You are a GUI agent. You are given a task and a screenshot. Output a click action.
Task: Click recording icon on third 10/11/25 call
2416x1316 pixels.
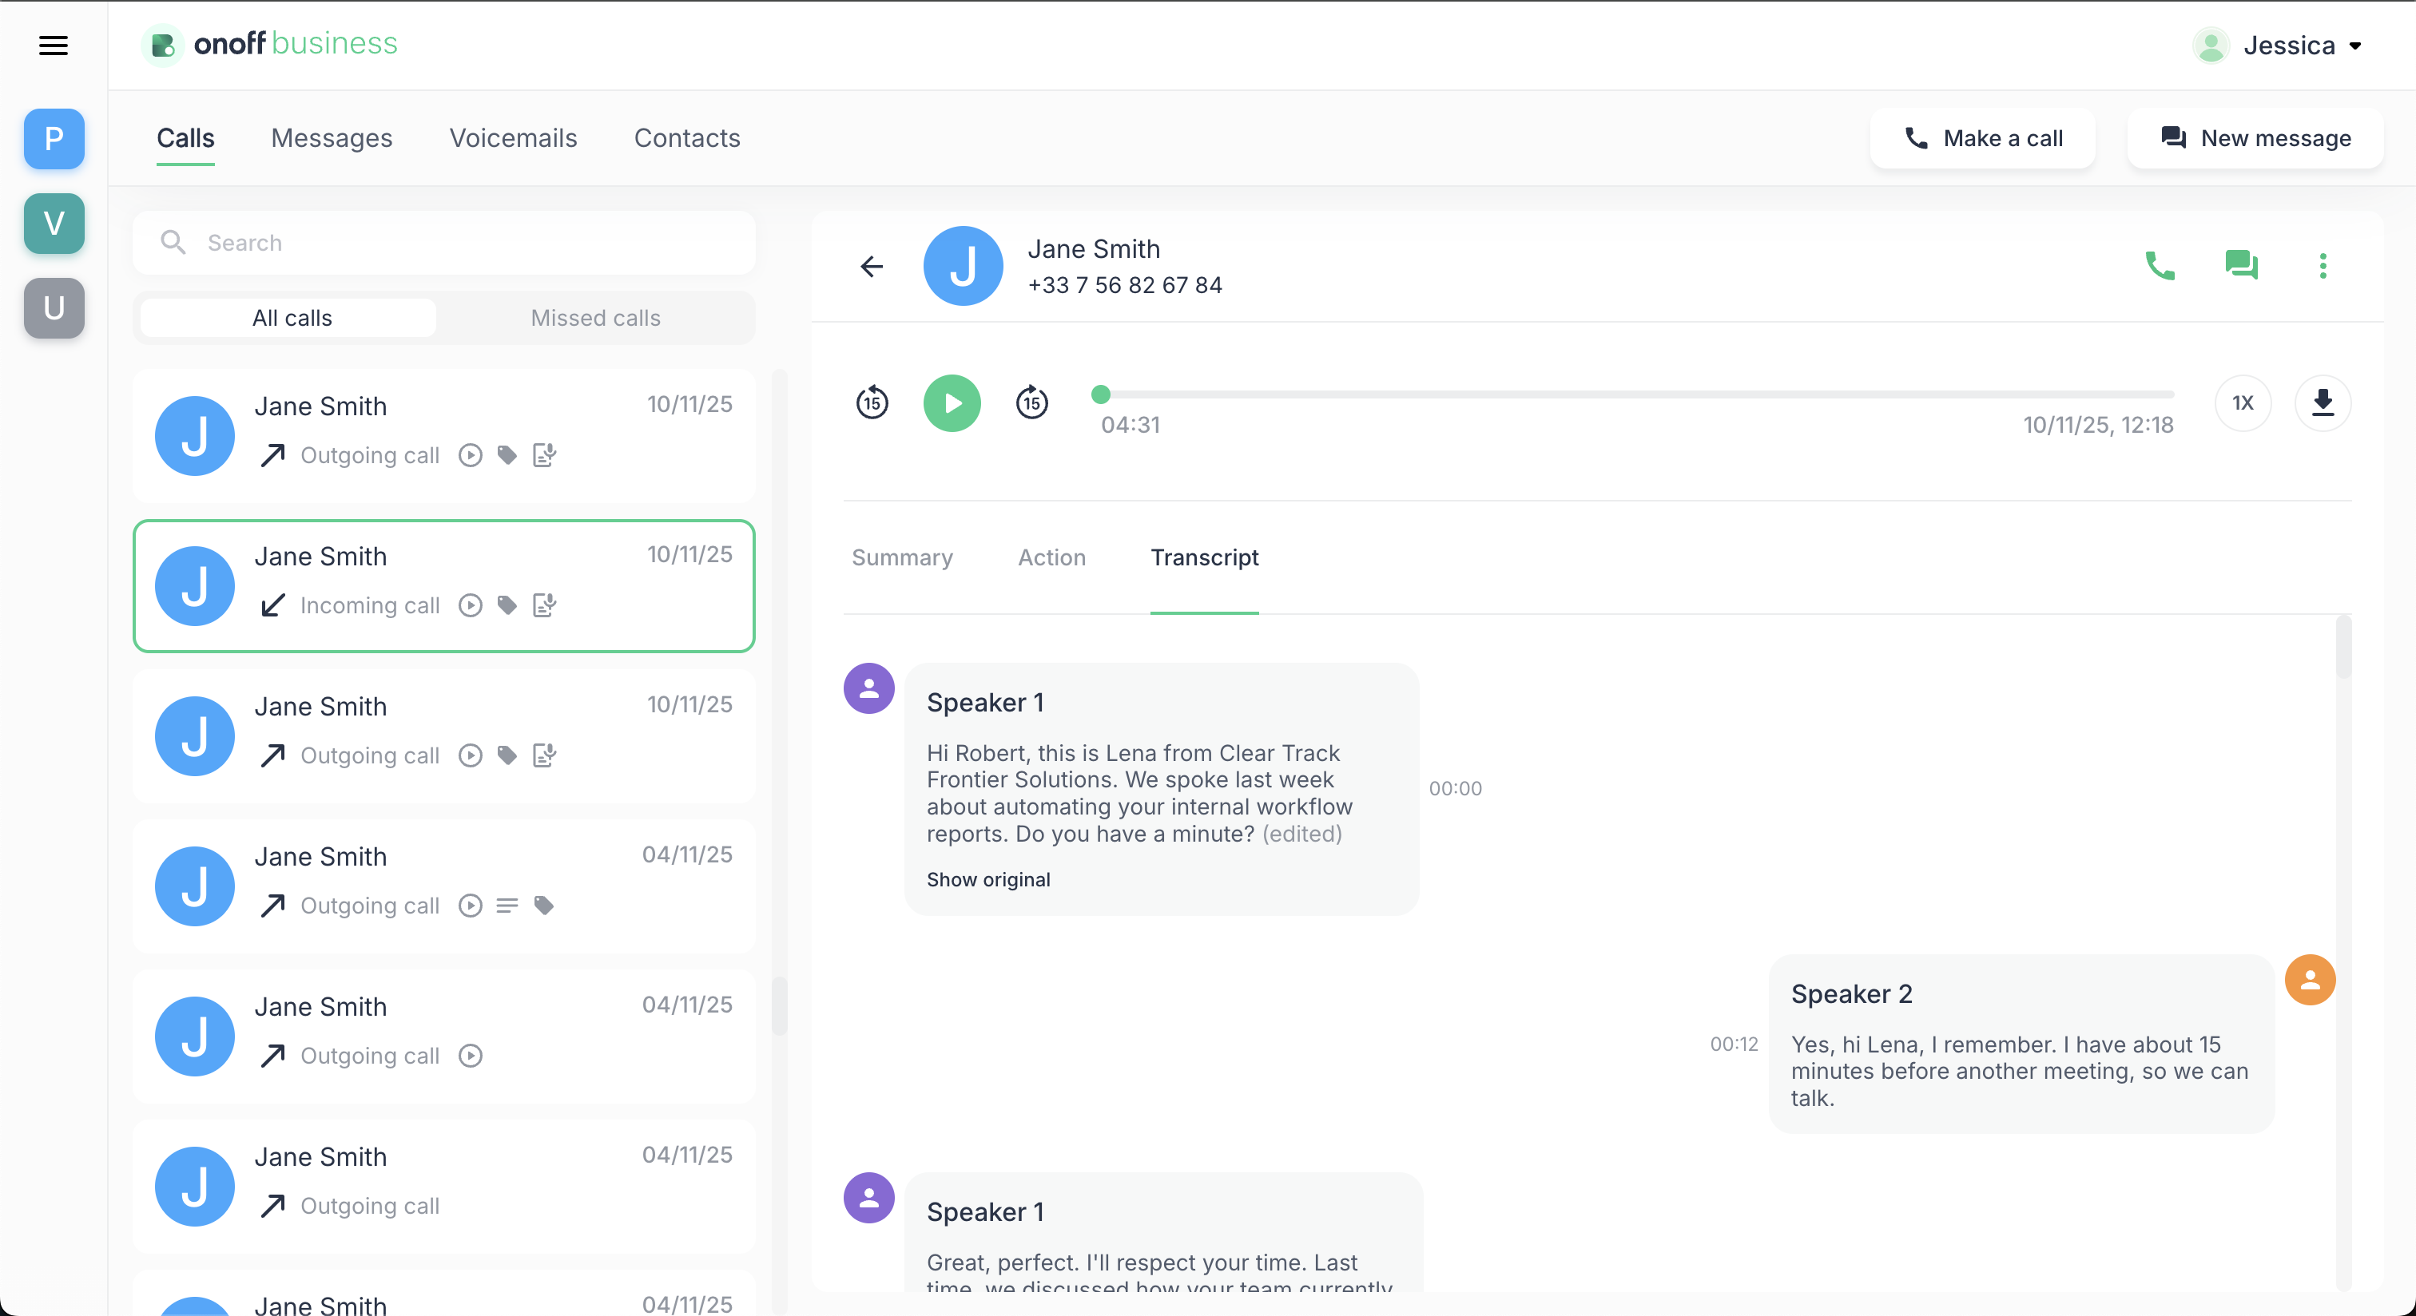(x=471, y=755)
